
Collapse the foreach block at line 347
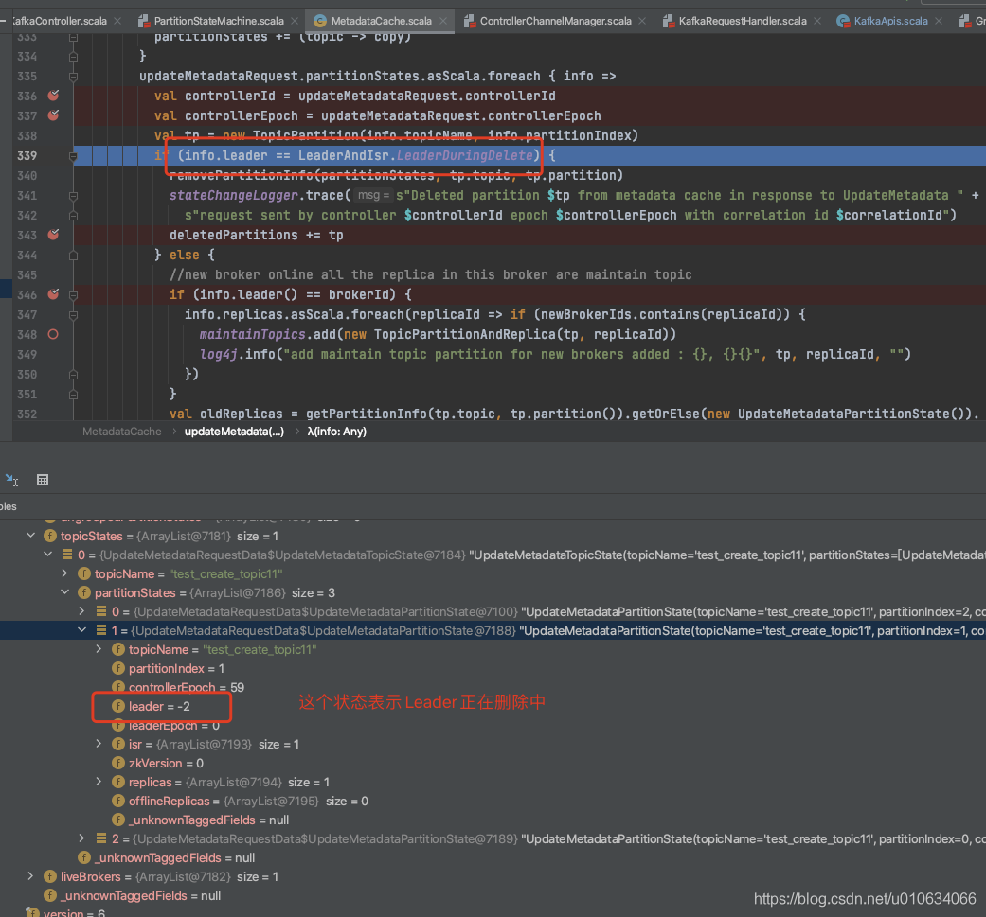click(x=73, y=315)
